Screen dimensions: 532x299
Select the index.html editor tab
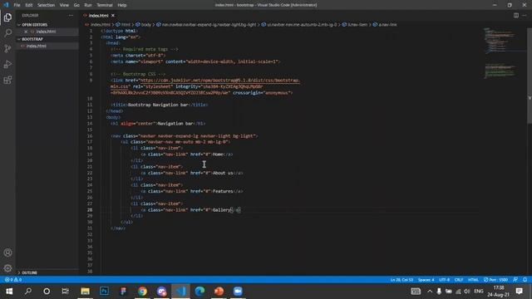(98, 15)
